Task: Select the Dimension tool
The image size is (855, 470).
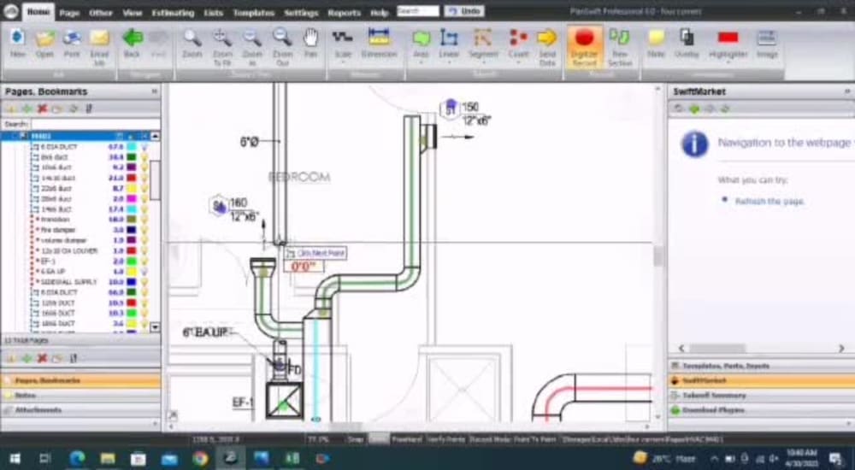Action: tap(379, 38)
